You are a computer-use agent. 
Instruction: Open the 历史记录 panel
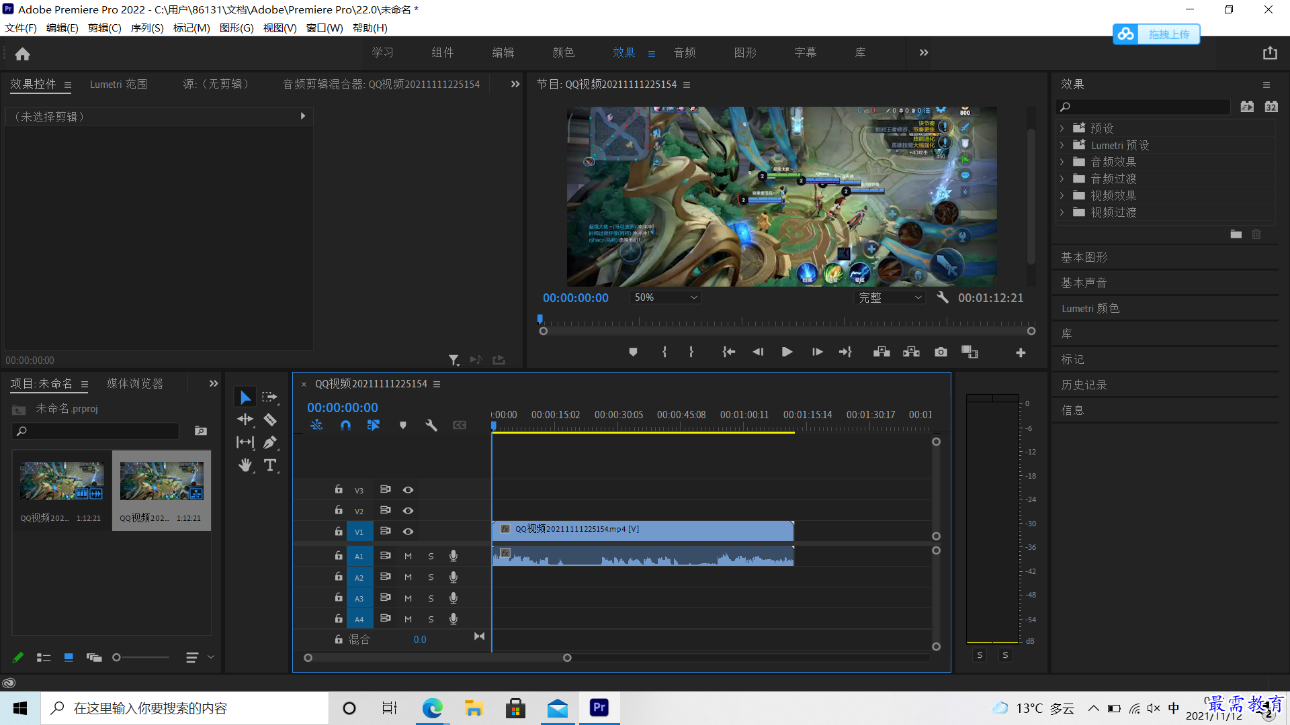(x=1084, y=385)
